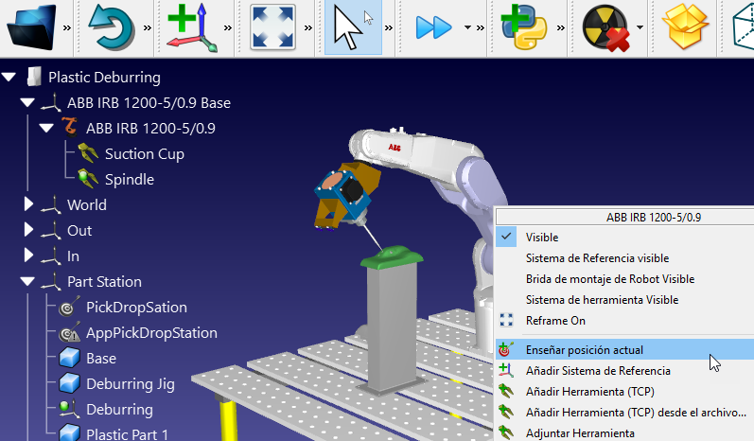Toggle Brida de montaje de Robot Visible
Screen dimensions: 754x441
tap(609, 278)
